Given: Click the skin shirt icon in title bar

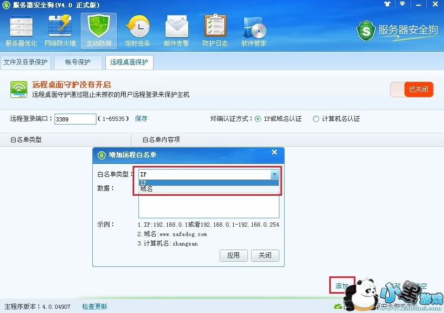Looking at the screenshot, I should tap(387, 4).
